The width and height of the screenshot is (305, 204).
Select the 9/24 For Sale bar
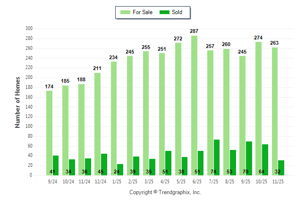[50, 133]
